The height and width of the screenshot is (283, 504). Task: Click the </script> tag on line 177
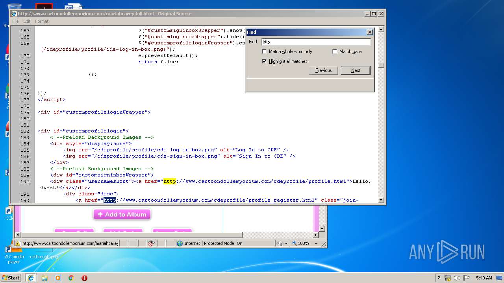point(52,99)
